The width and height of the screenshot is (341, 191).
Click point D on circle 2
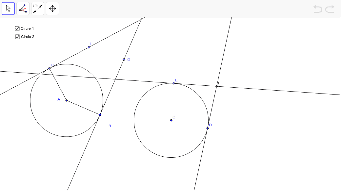208,128
